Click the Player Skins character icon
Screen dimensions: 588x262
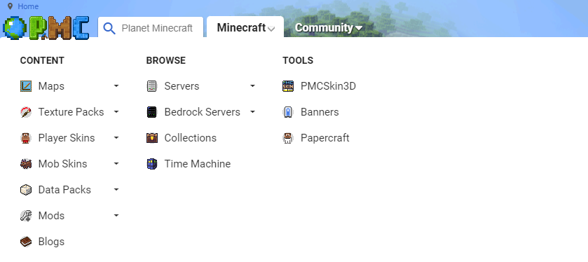(x=26, y=138)
